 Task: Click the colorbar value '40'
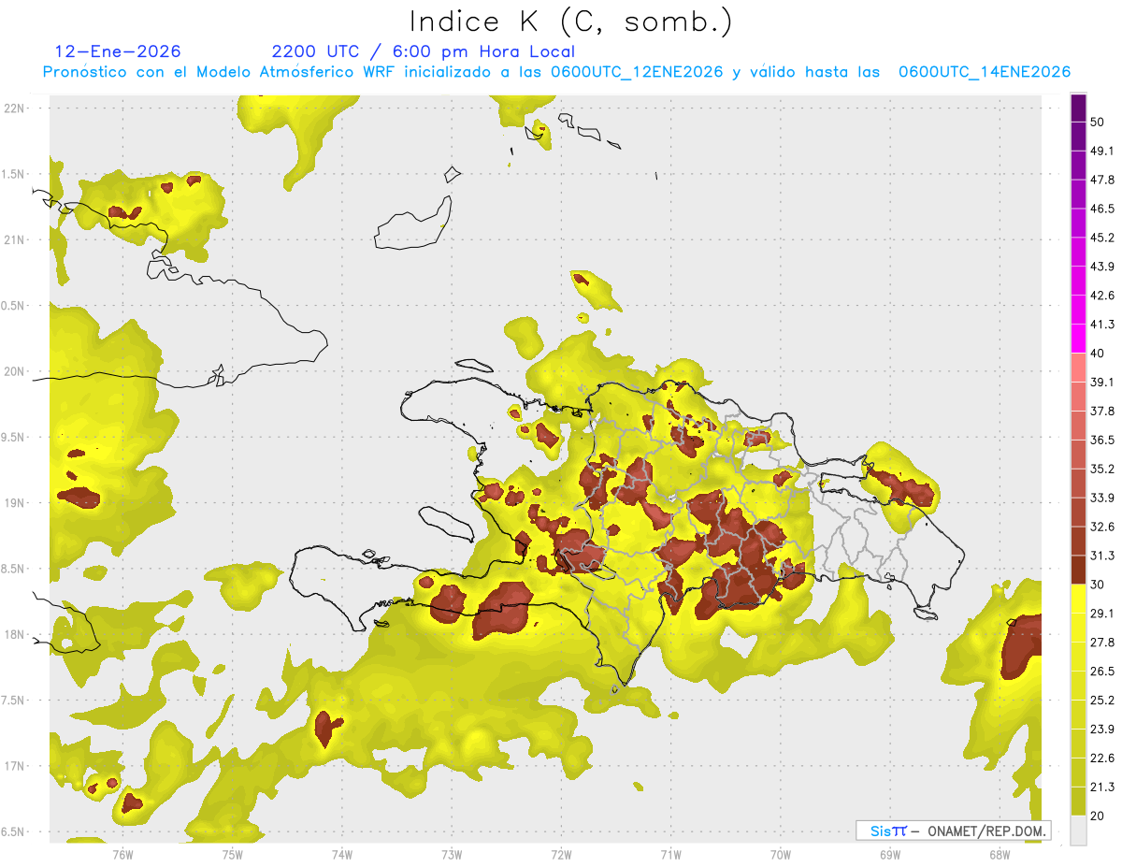[1098, 354]
